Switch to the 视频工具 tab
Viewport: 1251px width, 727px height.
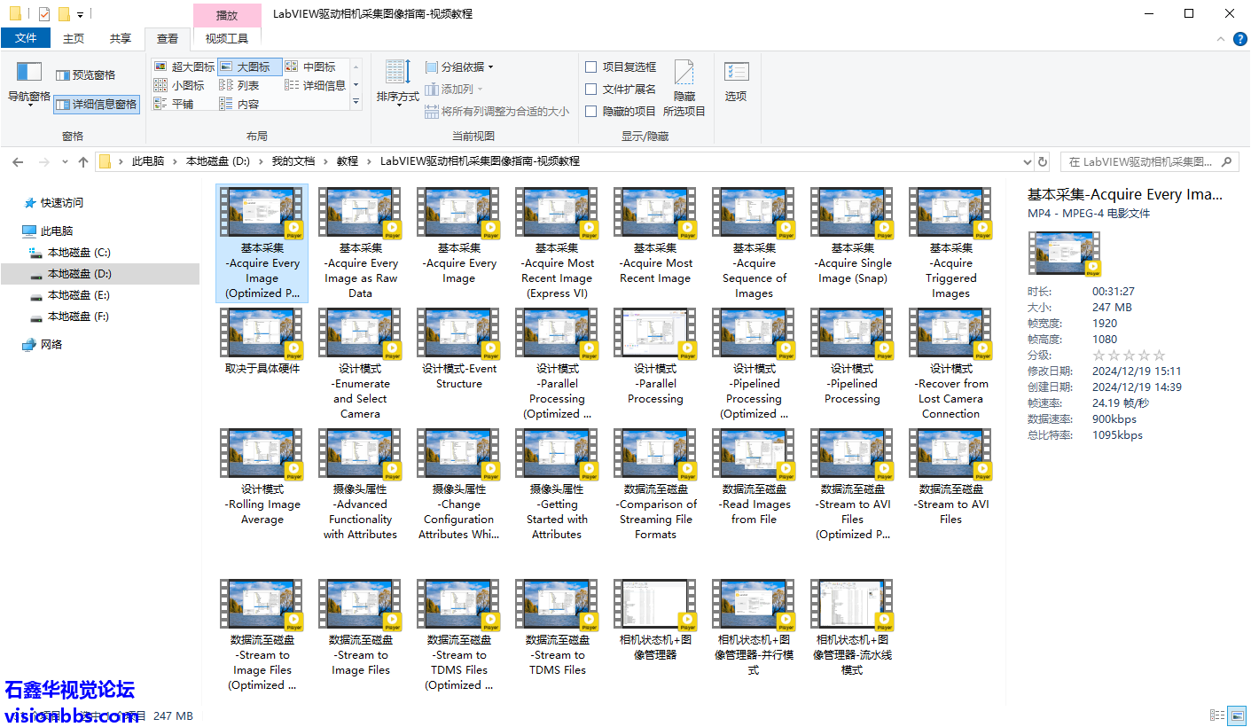[x=227, y=38]
